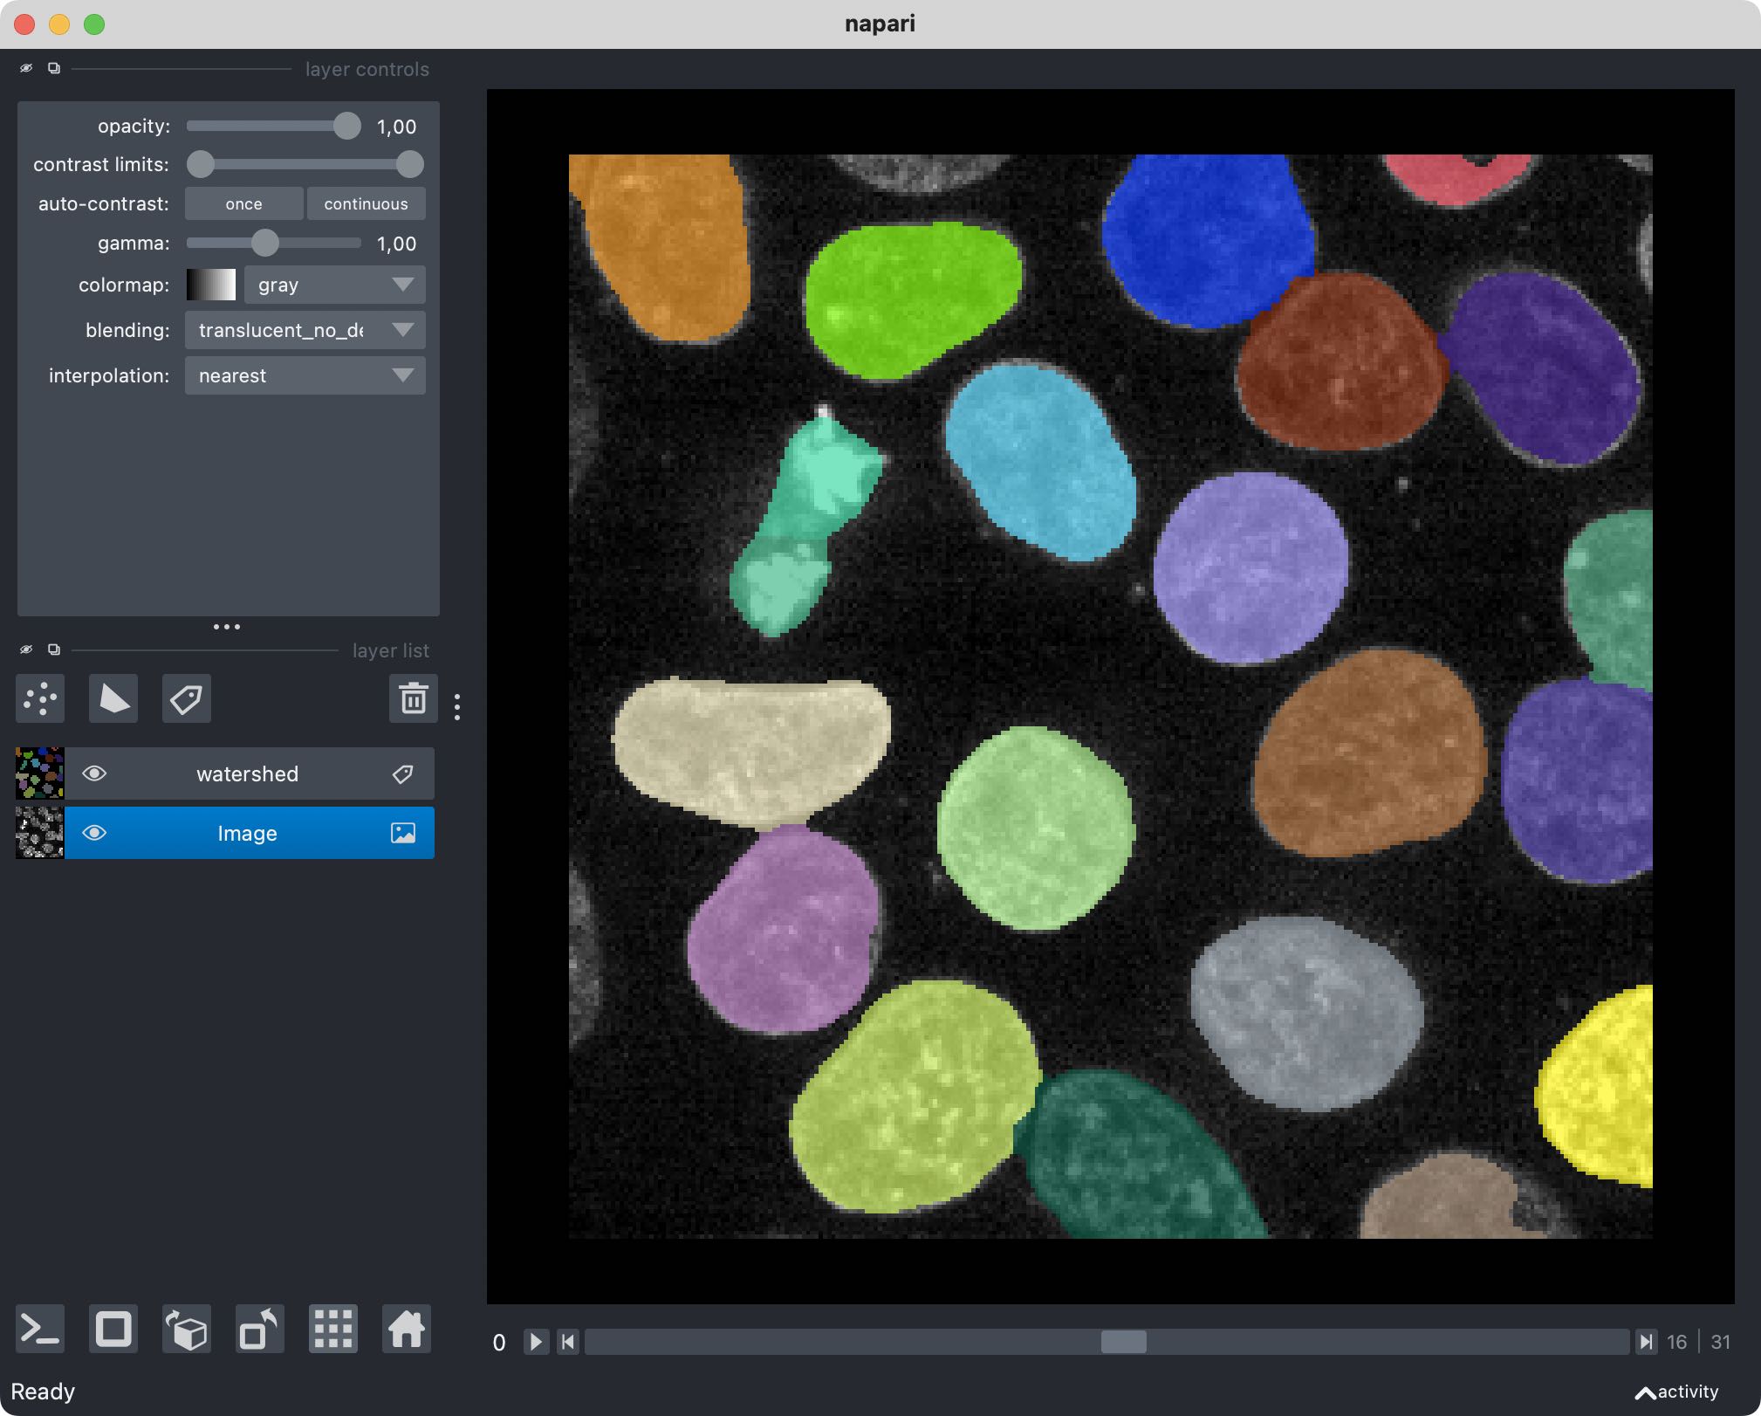Toggle 2D/3D view mode button
Screen dimensions: 1761x1416
pos(113,1330)
